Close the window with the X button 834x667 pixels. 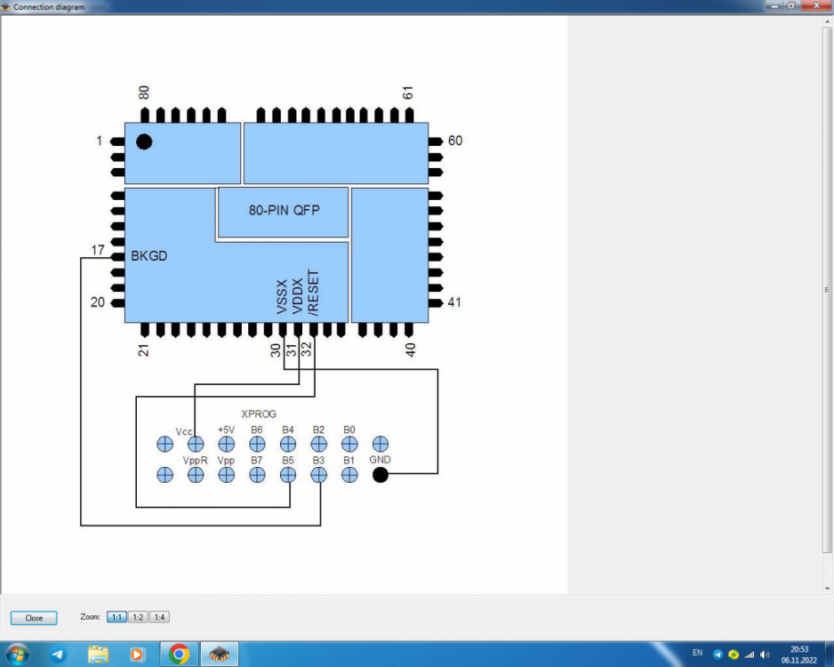coord(816,6)
